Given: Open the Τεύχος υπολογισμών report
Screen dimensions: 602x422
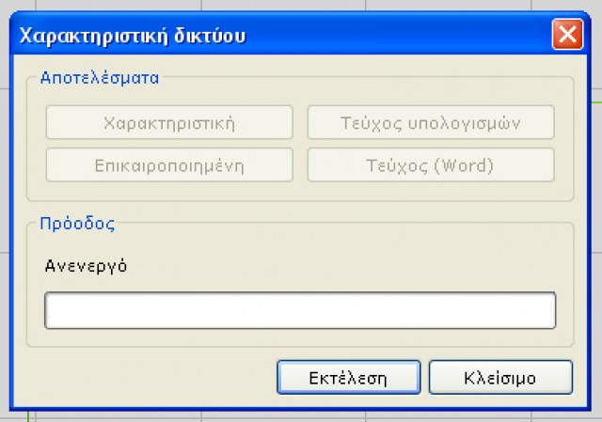Looking at the screenshot, I should [430, 123].
